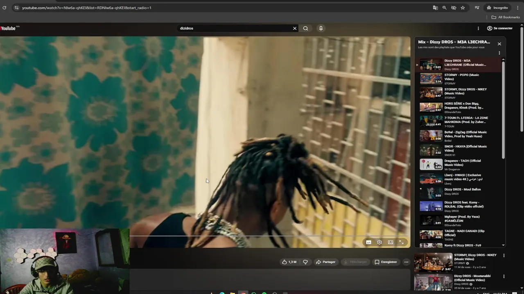524x294 pixels.
Task: Play Dizzy DROS - M3A L3ECHRANE from the mix
Action: tap(458, 65)
